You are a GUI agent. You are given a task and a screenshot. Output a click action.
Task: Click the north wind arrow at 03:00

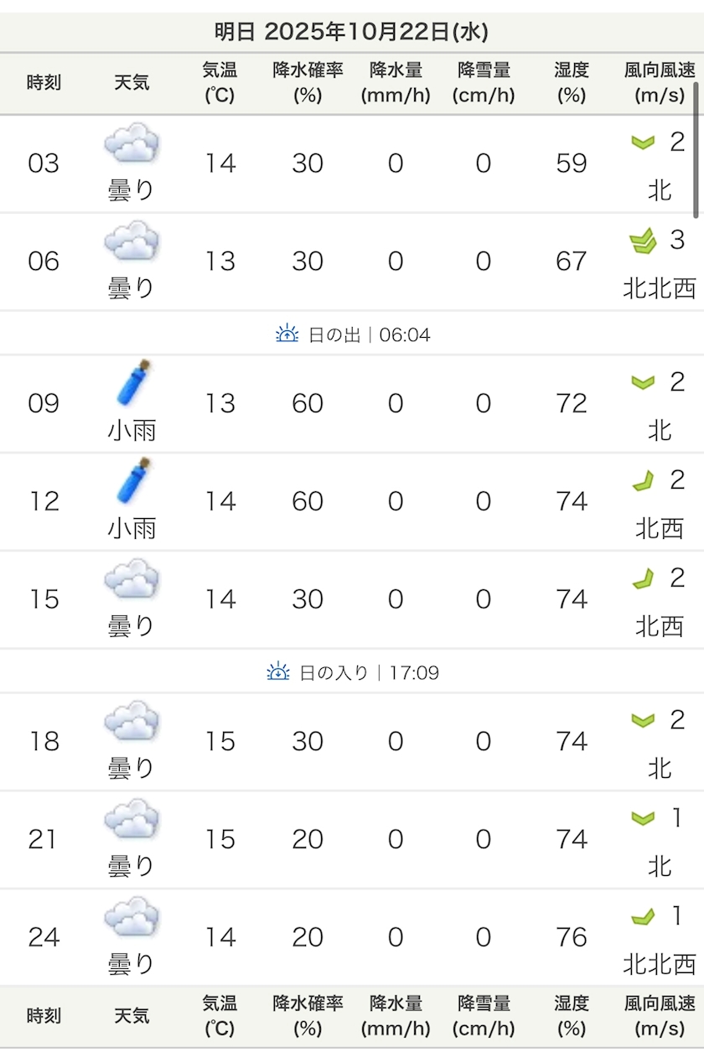(x=643, y=142)
